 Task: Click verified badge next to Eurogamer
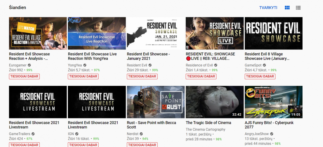(29, 65)
